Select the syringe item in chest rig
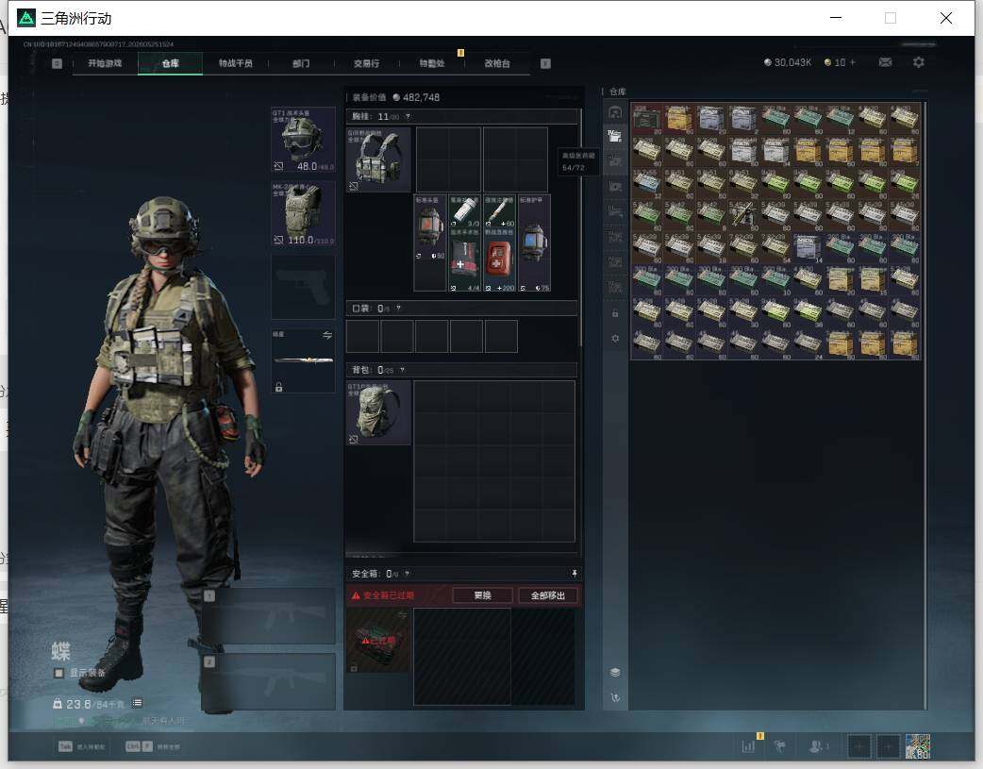The image size is (983, 769). 500,211
